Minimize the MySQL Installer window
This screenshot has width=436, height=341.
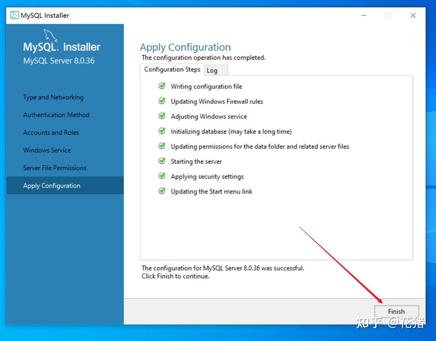click(x=364, y=15)
